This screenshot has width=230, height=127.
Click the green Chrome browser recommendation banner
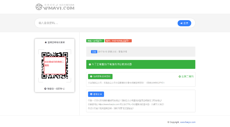tap(141, 64)
